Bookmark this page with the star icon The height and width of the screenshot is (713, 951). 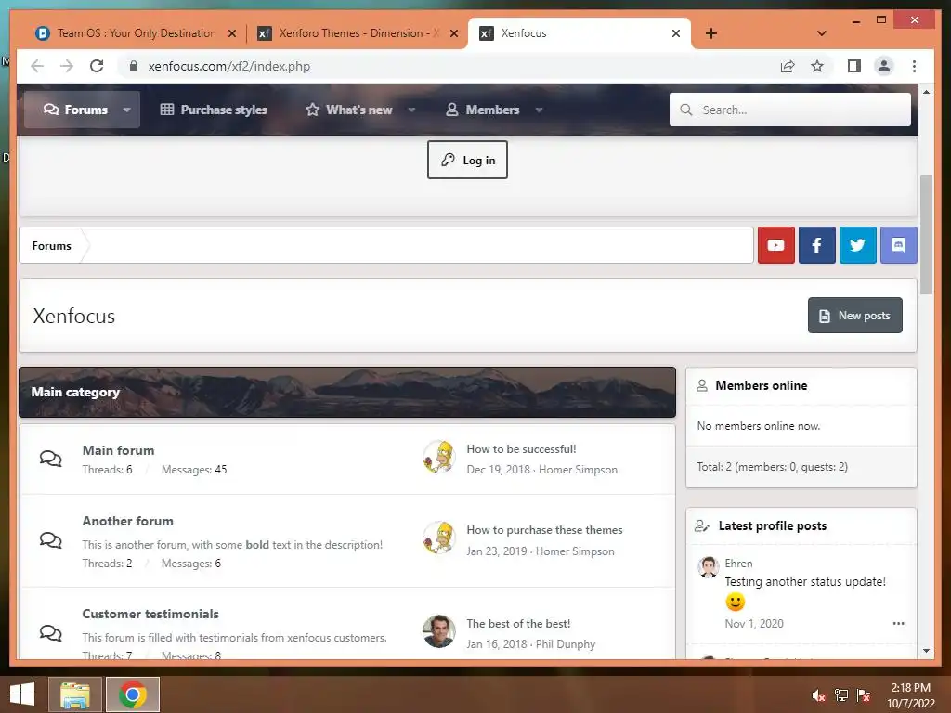pyautogui.click(x=817, y=66)
